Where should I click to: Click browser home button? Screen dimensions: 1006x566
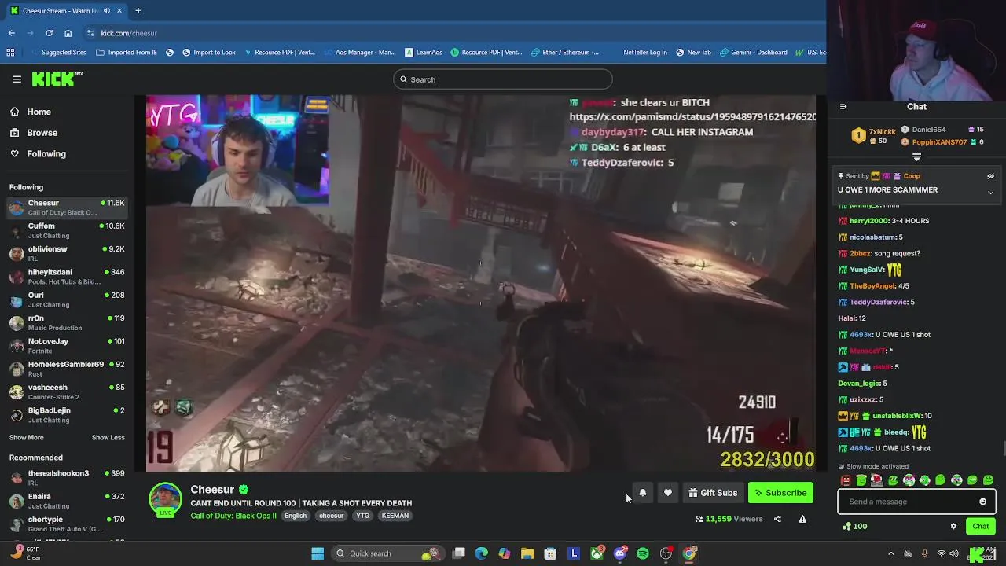[x=68, y=33]
